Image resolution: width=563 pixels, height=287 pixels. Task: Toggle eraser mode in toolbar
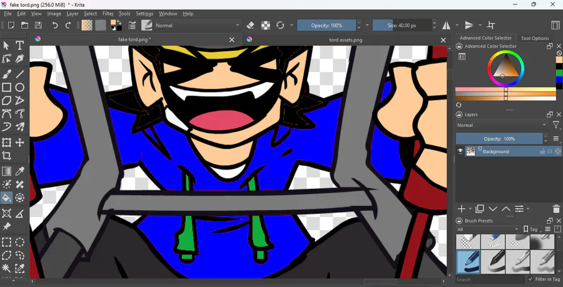[251, 25]
